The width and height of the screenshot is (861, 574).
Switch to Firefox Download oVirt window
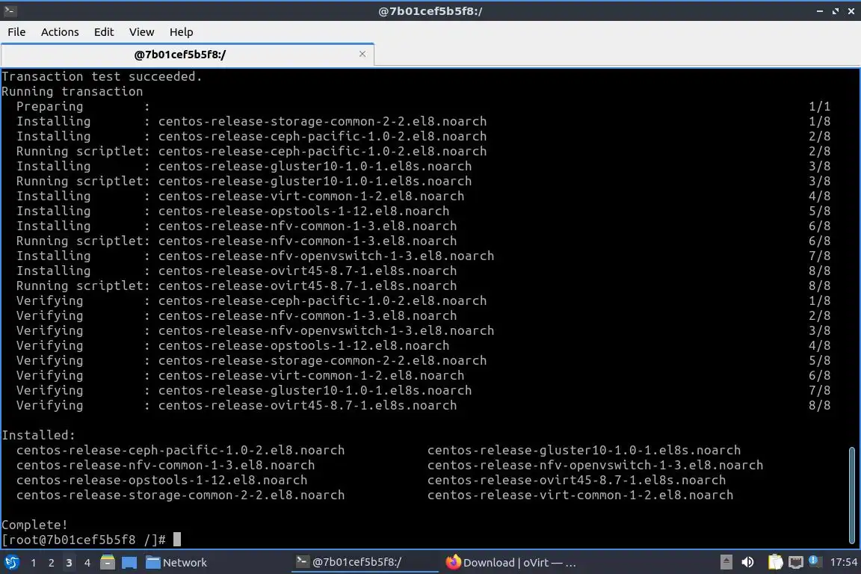coord(510,563)
